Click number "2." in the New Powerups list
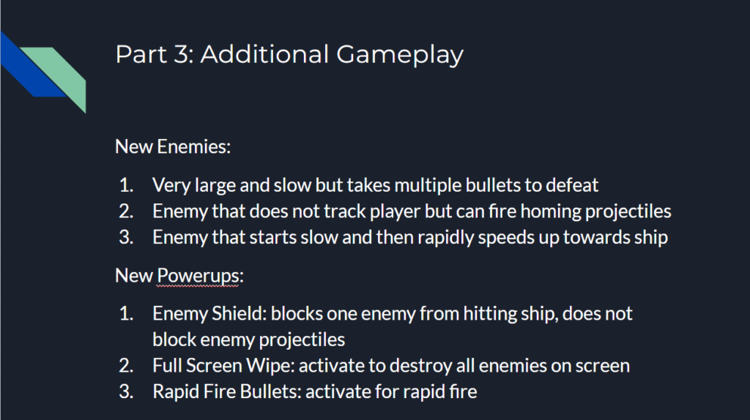 tap(127, 365)
